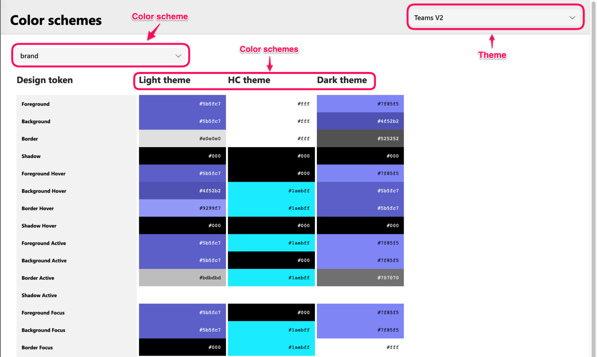This screenshot has width=597, height=357.
Task: Select the Border Active #bdbdbd light swatch
Action: pyautogui.click(x=182, y=278)
